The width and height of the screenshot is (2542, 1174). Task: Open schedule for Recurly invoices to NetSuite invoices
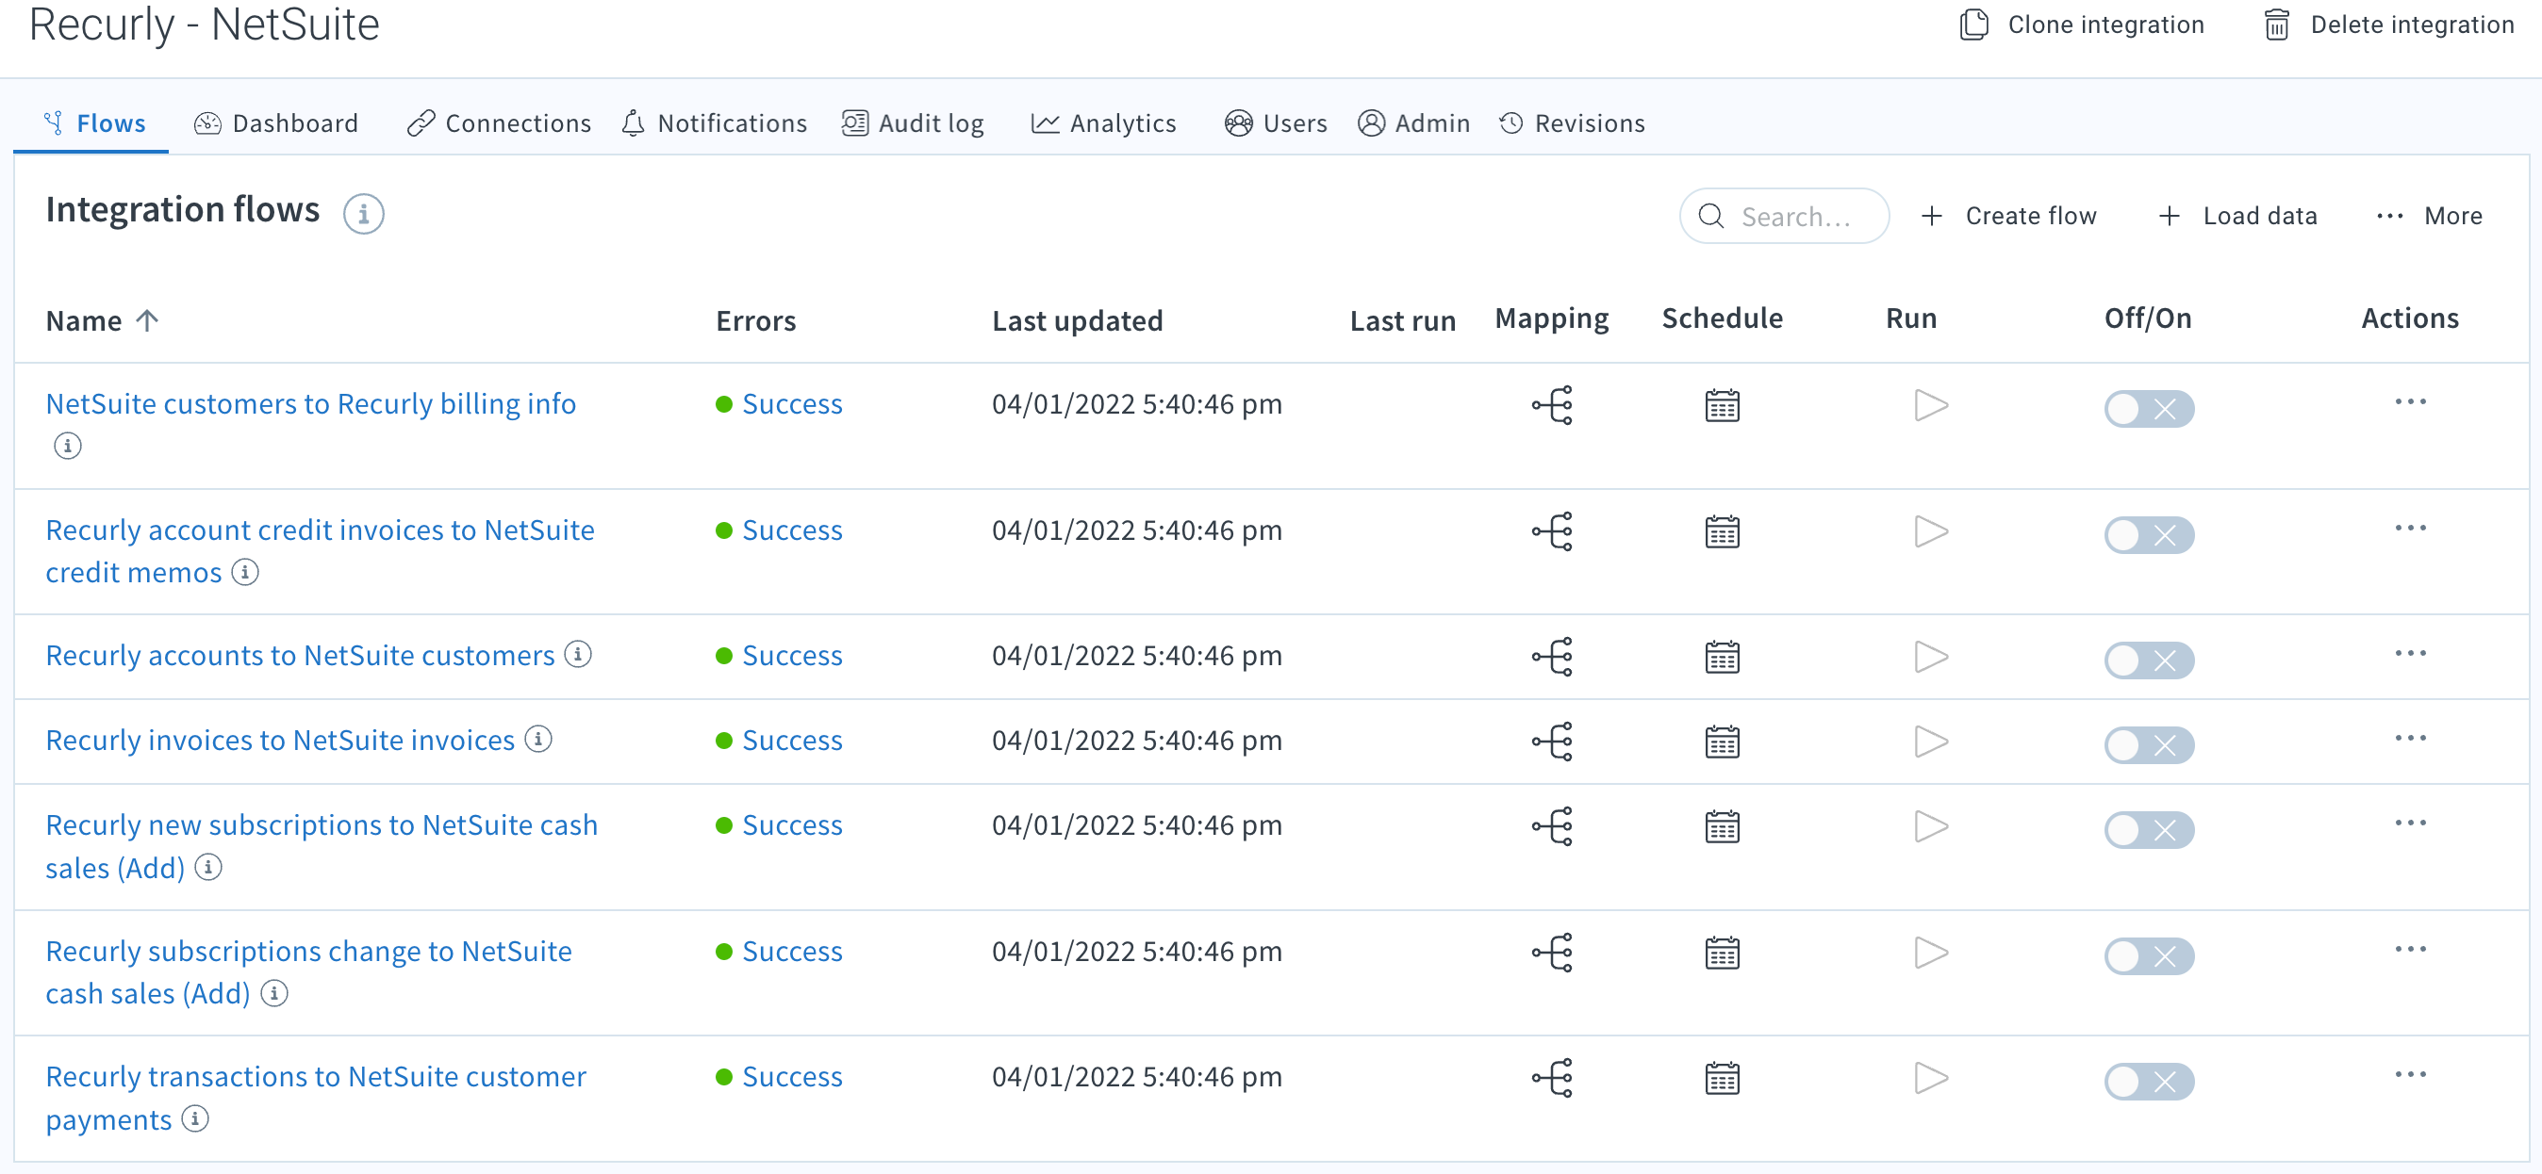pyautogui.click(x=1722, y=742)
